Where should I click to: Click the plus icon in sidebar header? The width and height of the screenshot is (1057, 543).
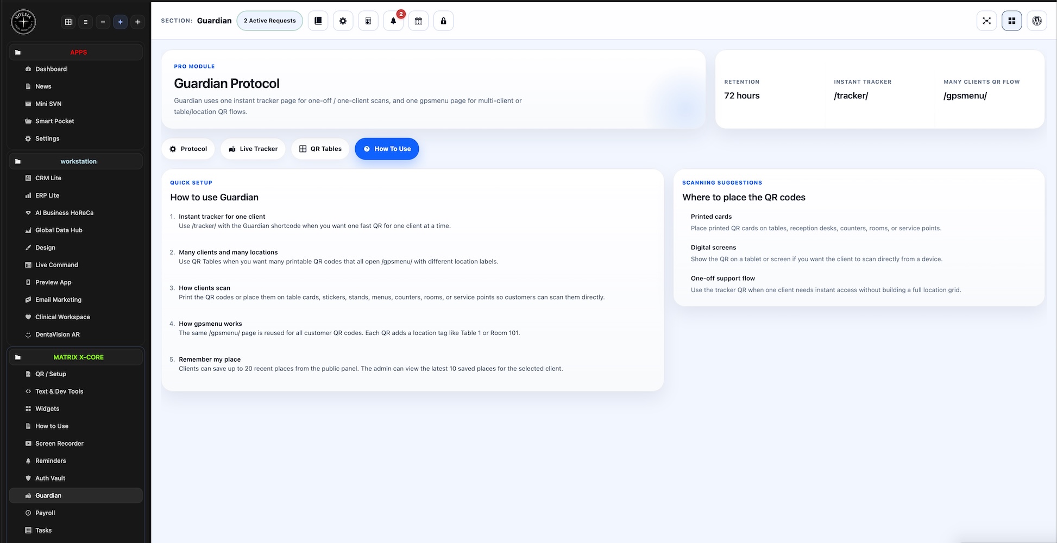click(137, 22)
